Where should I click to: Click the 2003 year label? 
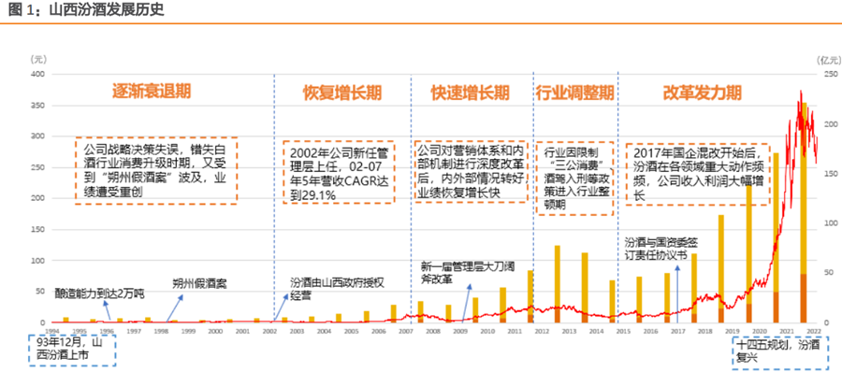297,332
